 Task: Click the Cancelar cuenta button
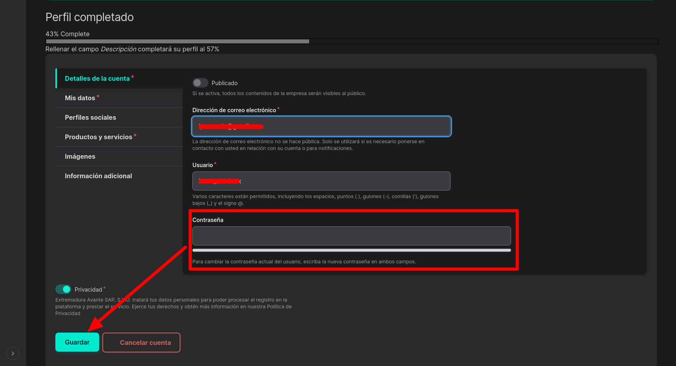[x=141, y=343]
